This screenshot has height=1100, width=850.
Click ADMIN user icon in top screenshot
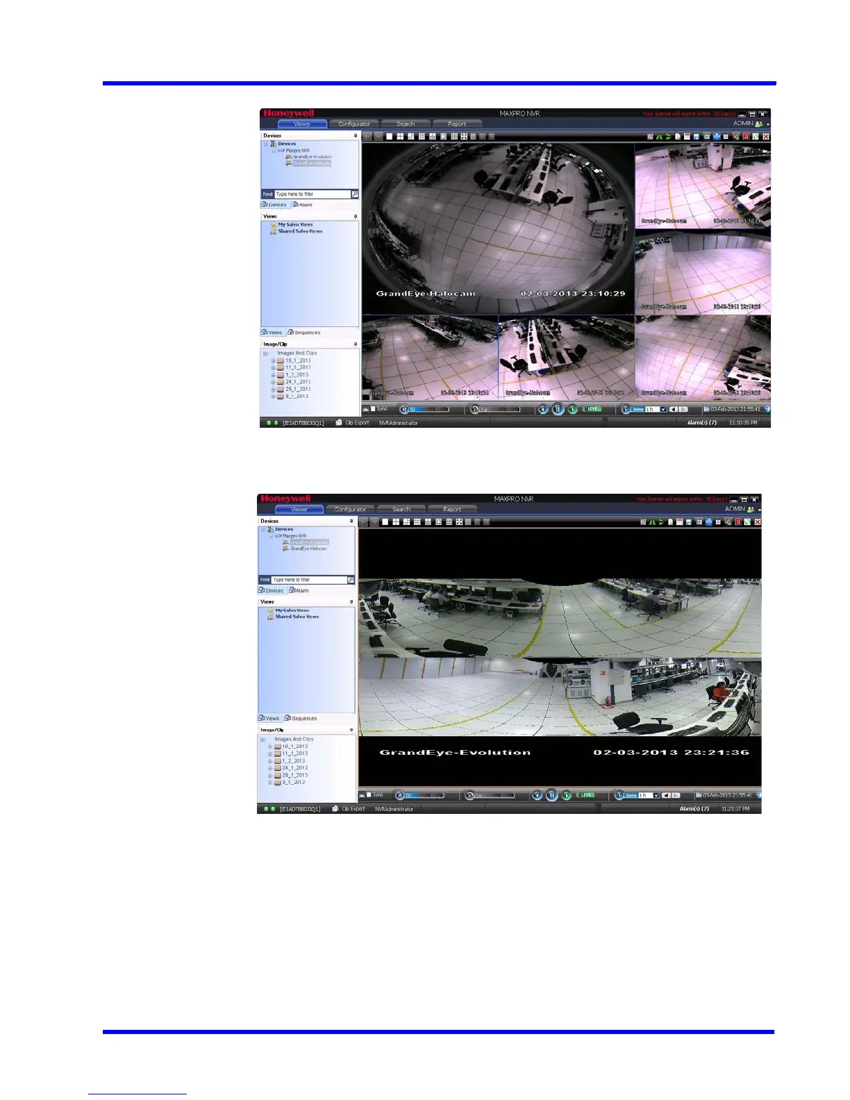click(759, 124)
